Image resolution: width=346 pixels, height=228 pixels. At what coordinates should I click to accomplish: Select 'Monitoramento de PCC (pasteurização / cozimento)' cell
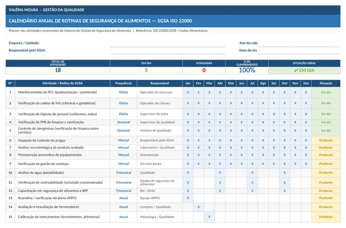(62, 92)
